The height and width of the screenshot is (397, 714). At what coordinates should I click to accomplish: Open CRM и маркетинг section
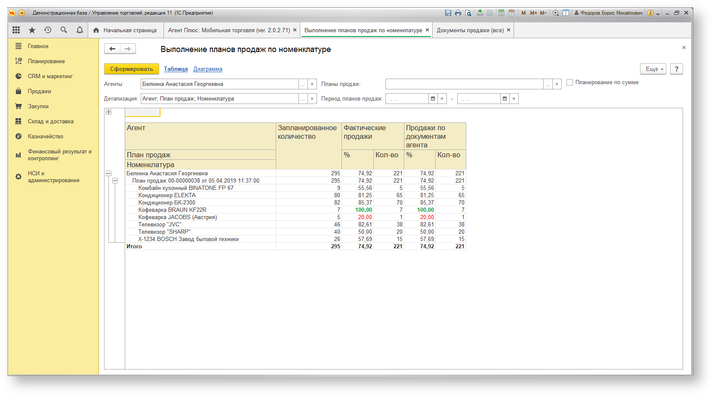(x=50, y=76)
